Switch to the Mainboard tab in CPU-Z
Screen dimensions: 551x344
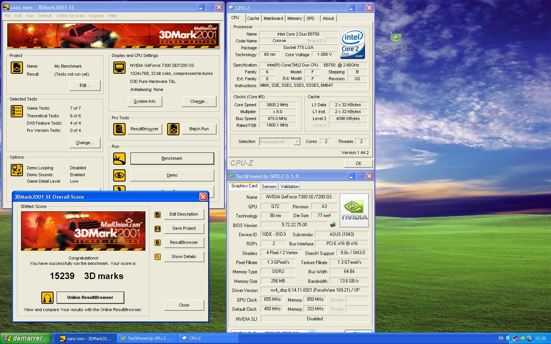point(273,18)
